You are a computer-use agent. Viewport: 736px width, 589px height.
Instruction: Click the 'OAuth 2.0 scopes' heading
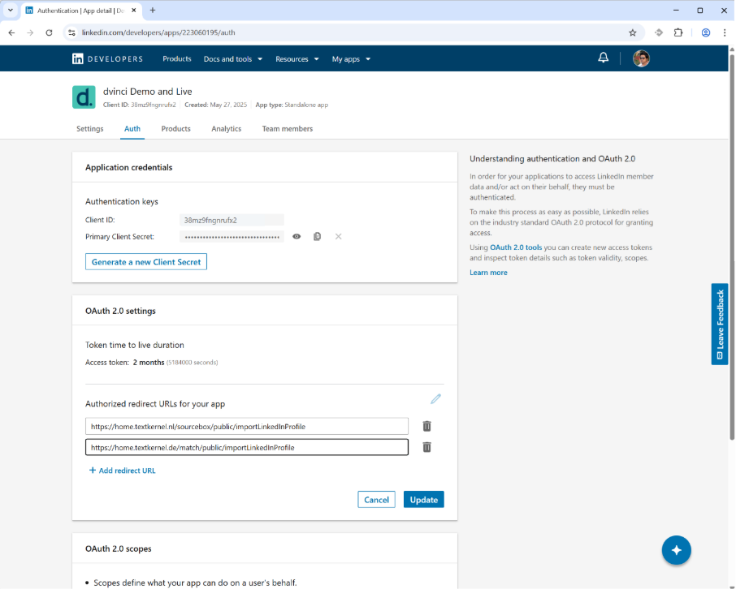(119, 548)
